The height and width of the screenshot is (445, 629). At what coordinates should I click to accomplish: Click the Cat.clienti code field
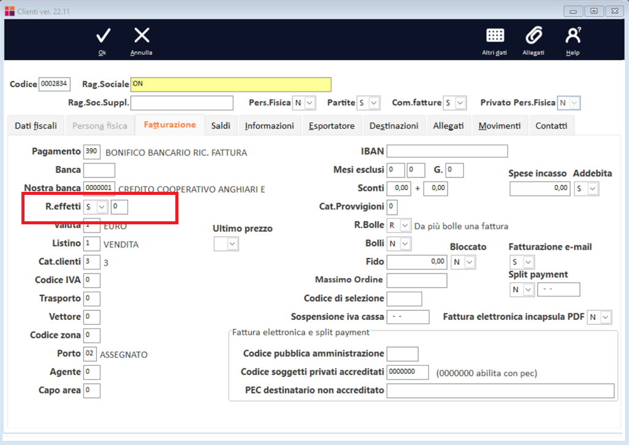point(92,262)
